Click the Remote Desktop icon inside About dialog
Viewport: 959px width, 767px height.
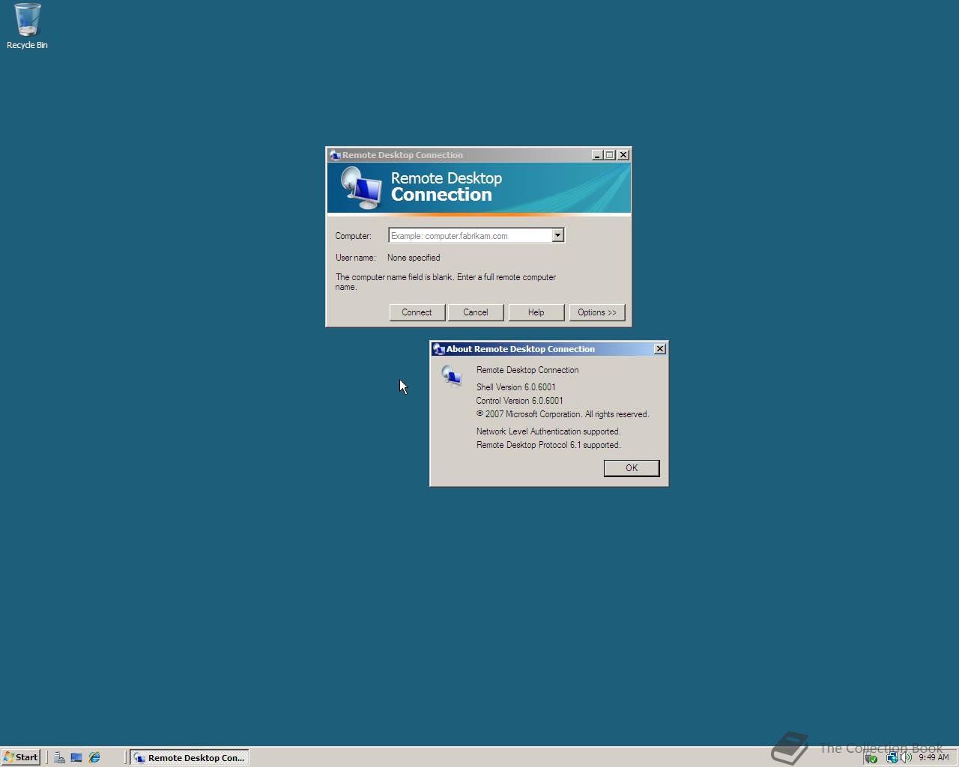tap(452, 375)
